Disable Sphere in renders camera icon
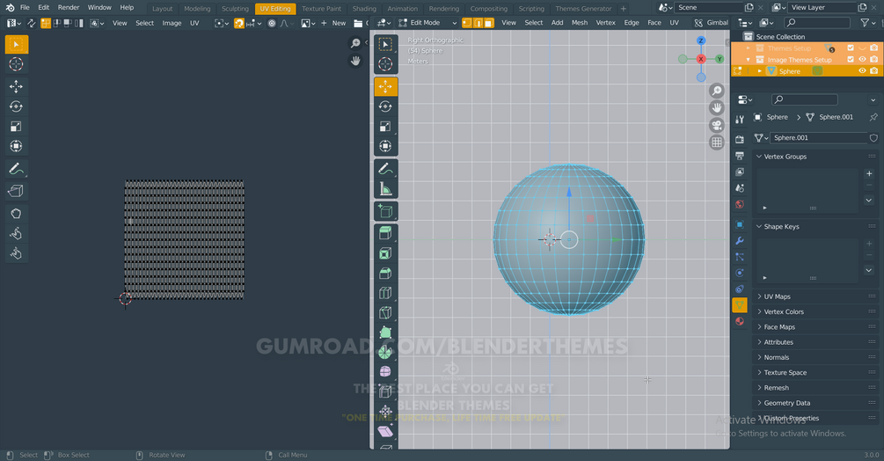 pyautogui.click(x=873, y=71)
